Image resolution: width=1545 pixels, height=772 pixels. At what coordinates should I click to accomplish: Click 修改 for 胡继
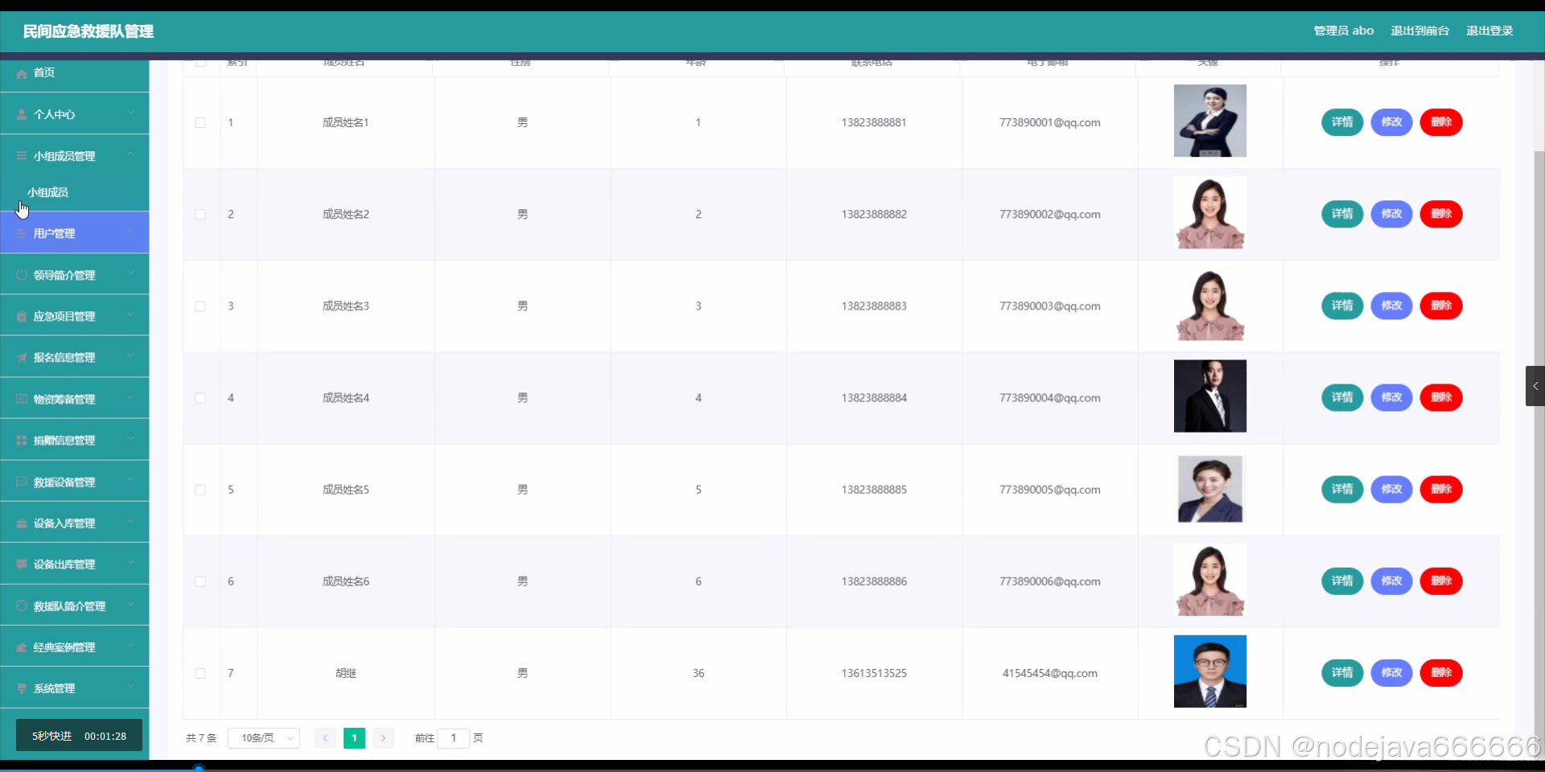coord(1391,672)
